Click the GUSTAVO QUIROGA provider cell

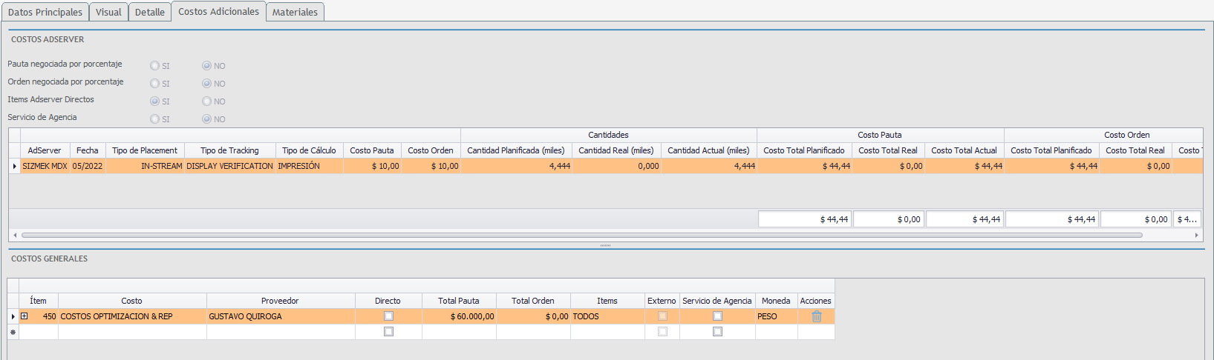280,316
